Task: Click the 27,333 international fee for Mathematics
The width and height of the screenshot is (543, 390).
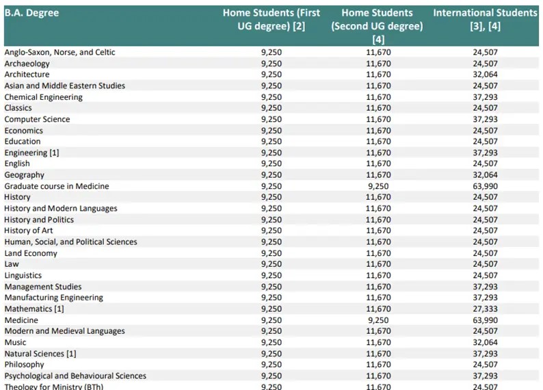Action: [x=485, y=309]
